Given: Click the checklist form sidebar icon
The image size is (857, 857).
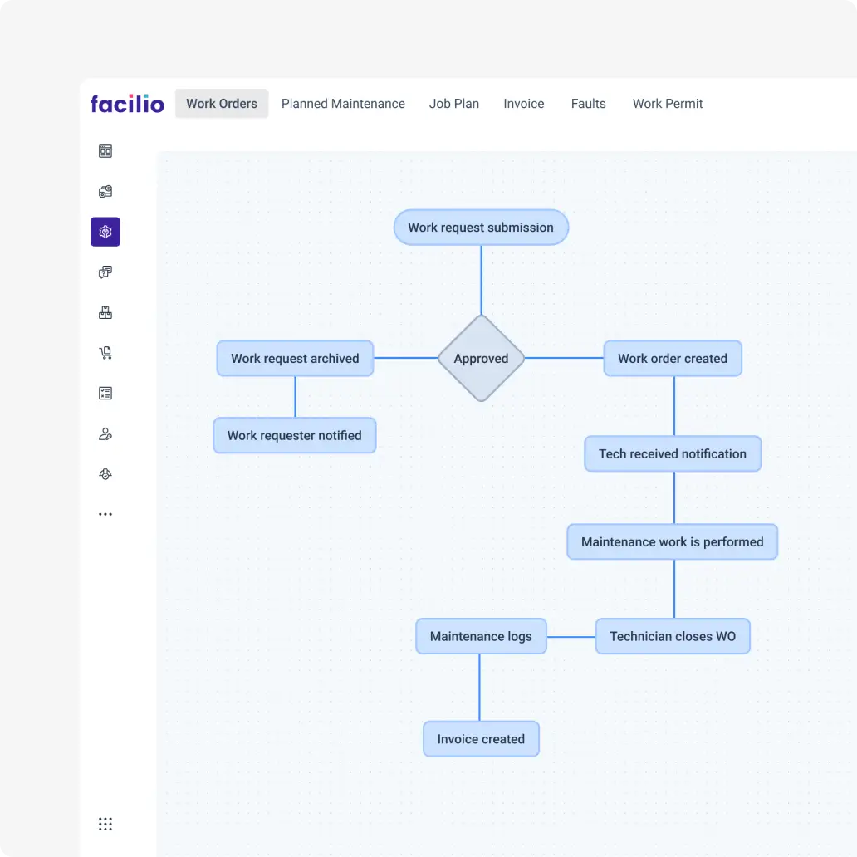Looking at the screenshot, I should coord(105,393).
